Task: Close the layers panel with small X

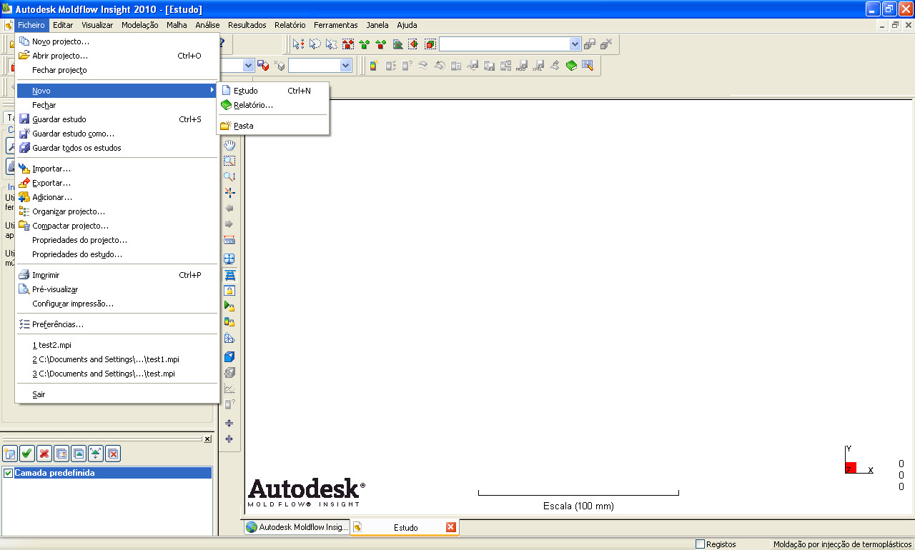Action: pos(207,439)
